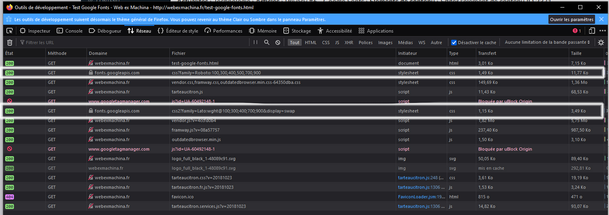Screen dimensions: 609x215
Task: Sort by Initiateur column header
Action: pos(421,53)
